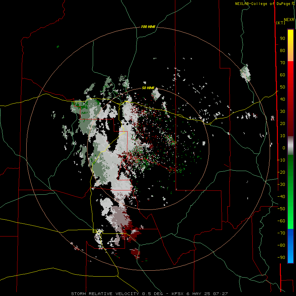
Task: Click the 30 value on velocity scale
Action: pos(283,111)
